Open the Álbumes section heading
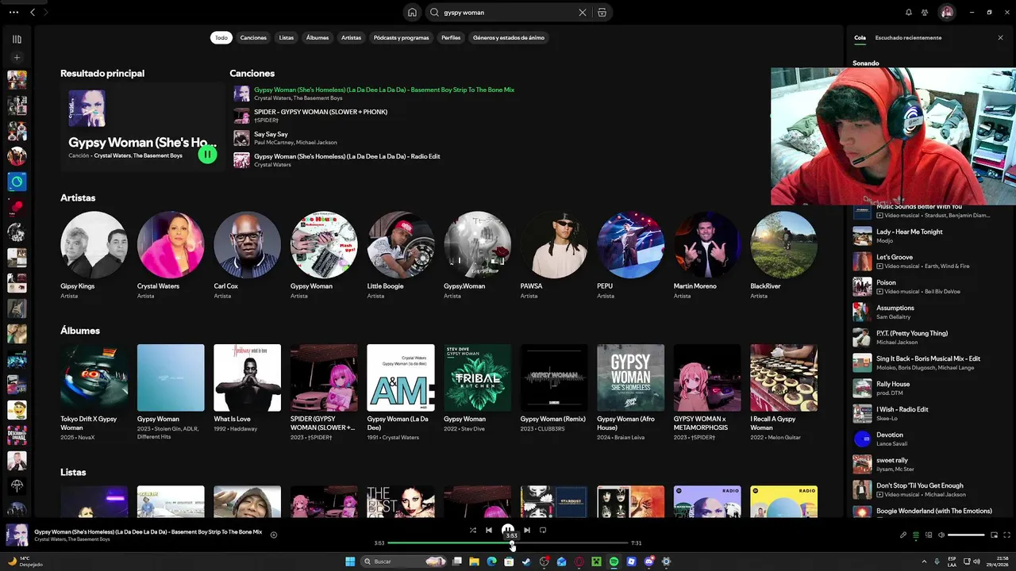Image resolution: width=1016 pixels, height=571 pixels. click(x=80, y=330)
